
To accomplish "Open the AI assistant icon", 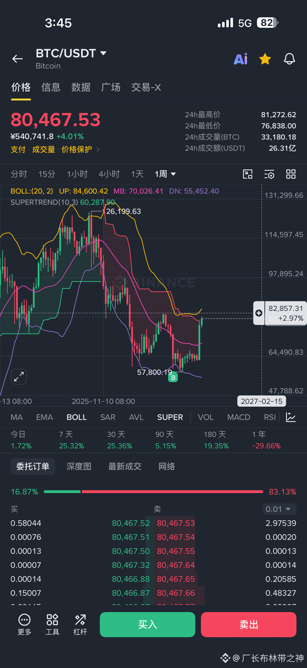I will [241, 59].
